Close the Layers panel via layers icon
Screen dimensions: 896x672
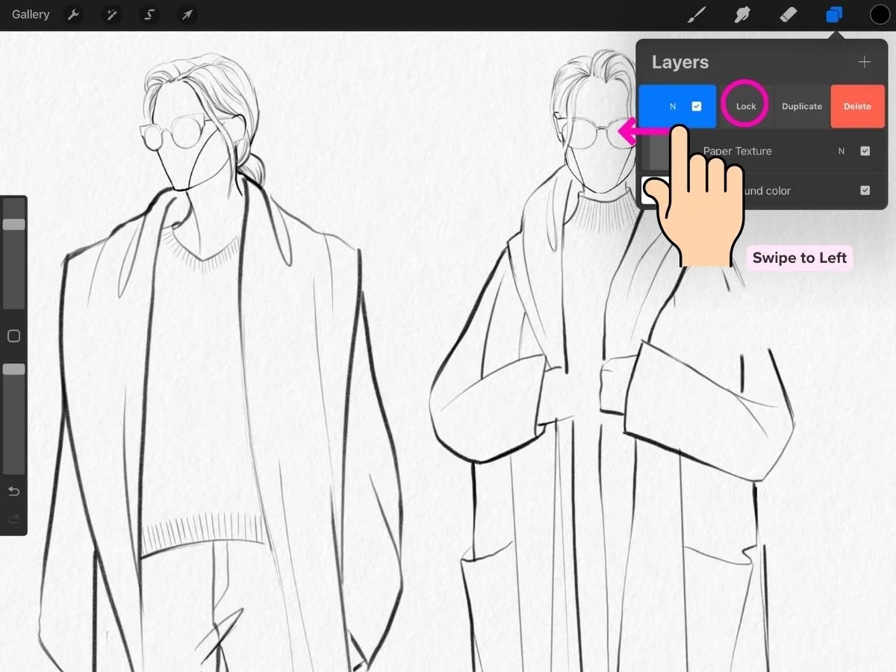pos(834,15)
